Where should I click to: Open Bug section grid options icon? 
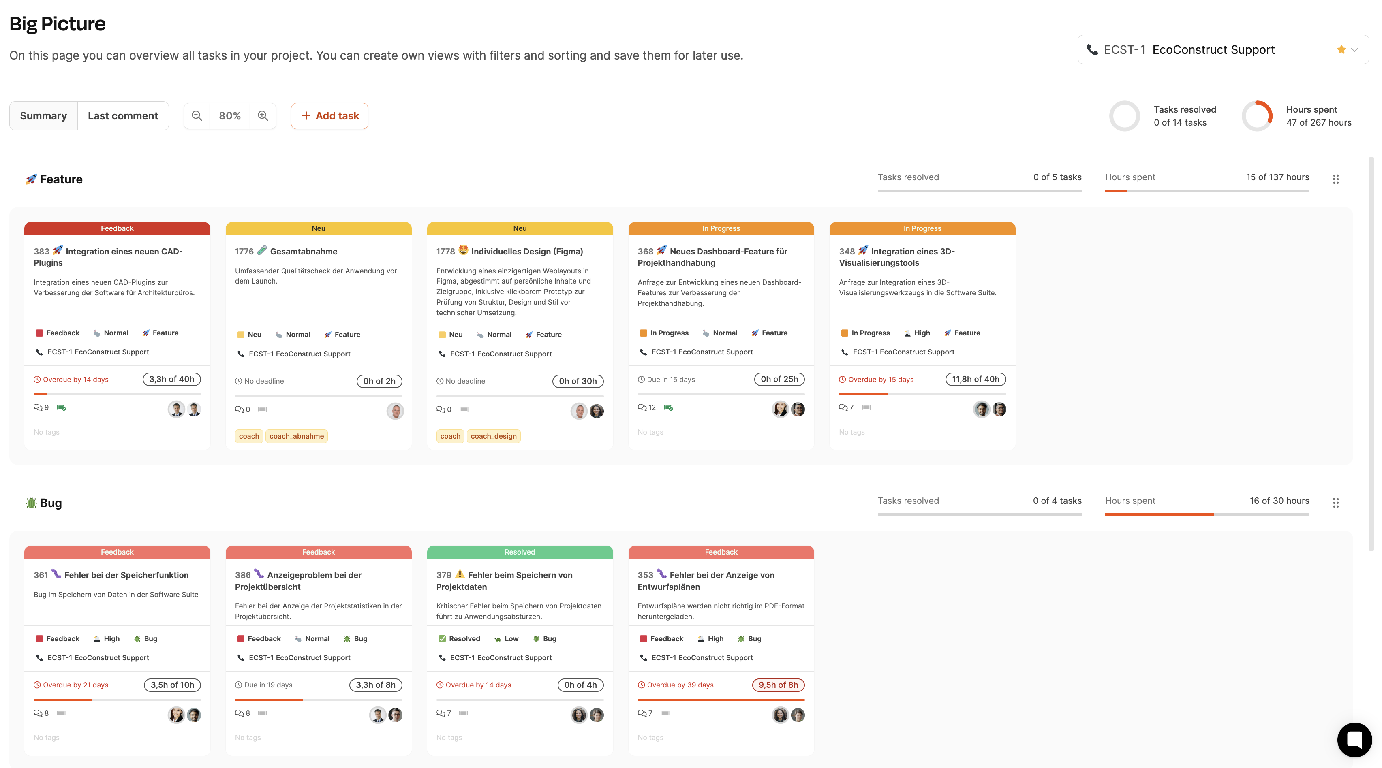[1335, 503]
